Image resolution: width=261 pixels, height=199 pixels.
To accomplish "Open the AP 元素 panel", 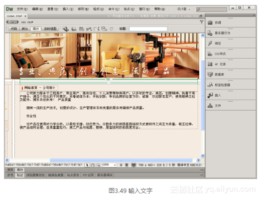I will click(x=230, y=64).
